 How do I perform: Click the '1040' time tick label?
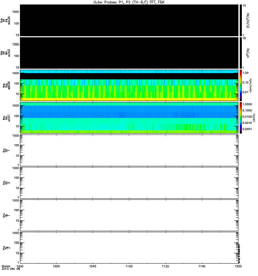point(93,266)
